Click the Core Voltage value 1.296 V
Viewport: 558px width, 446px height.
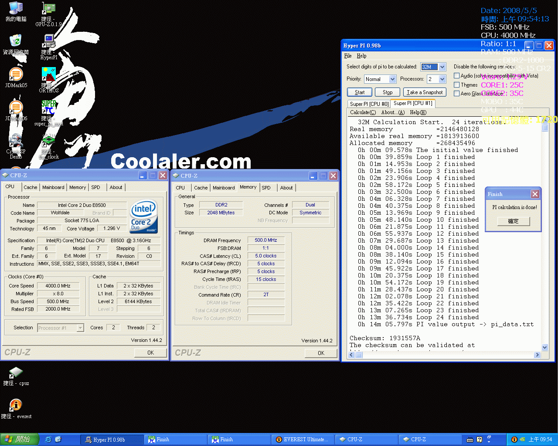112,228
